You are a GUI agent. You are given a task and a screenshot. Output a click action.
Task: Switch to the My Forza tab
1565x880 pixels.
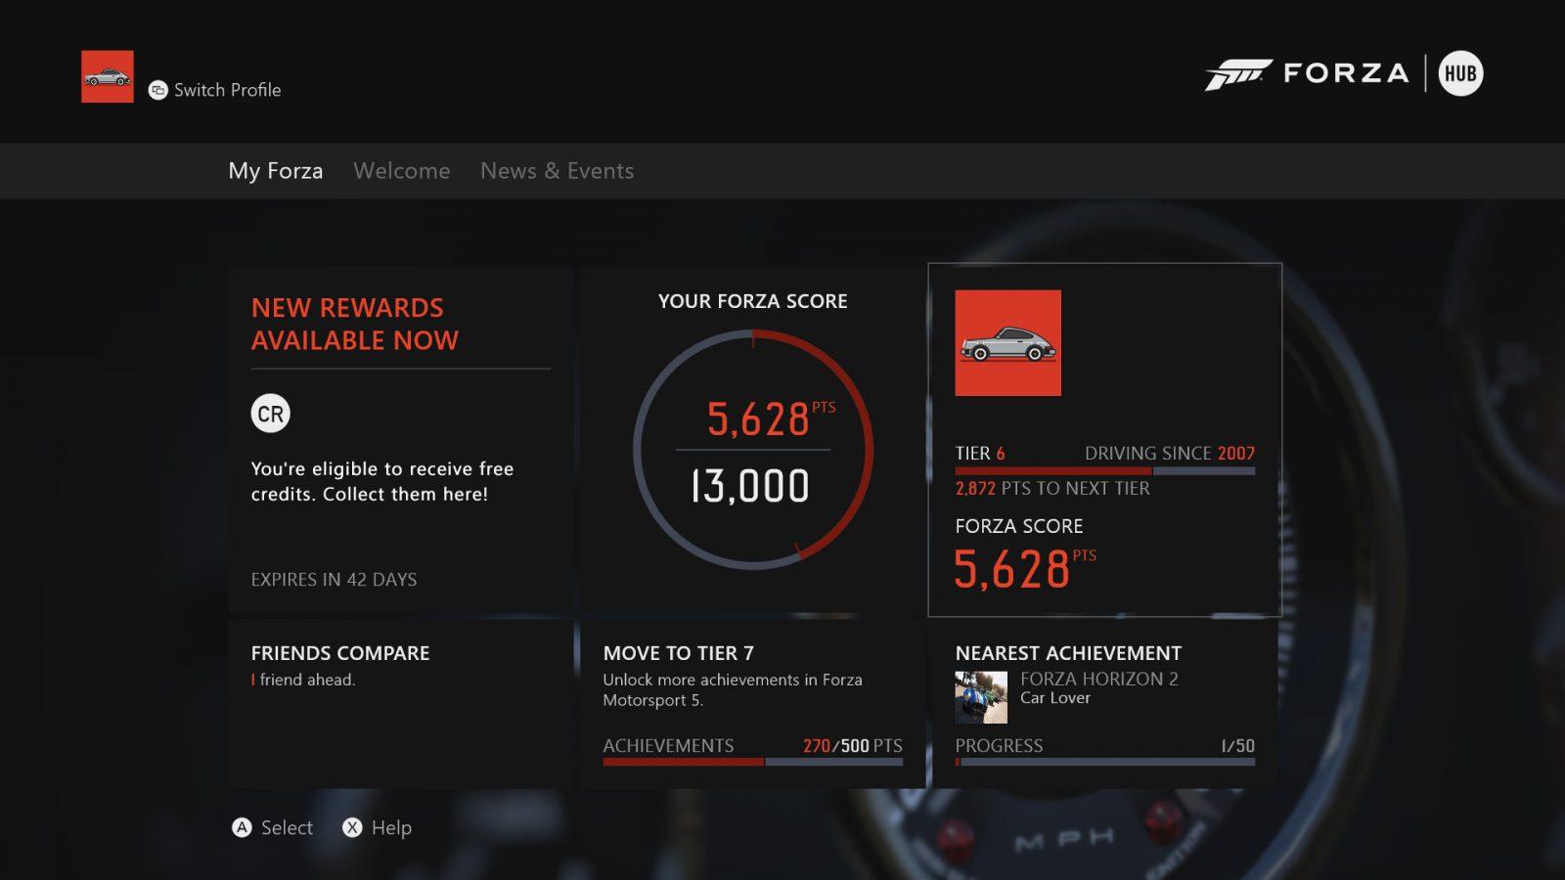[276, 171]
